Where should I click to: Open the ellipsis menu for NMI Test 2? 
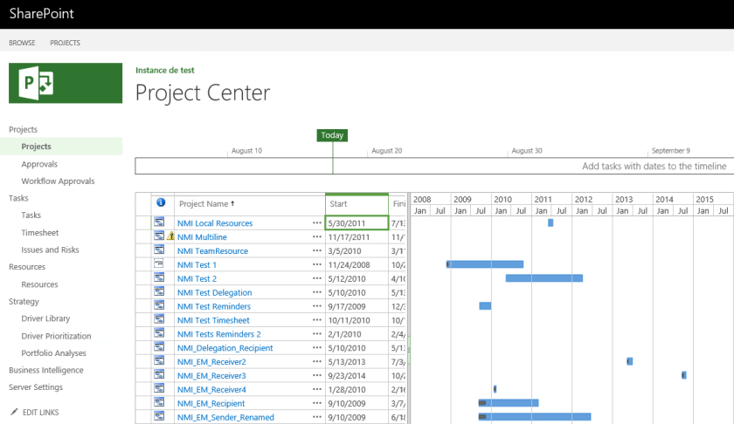pyautogui.click(x=316, y=278)
